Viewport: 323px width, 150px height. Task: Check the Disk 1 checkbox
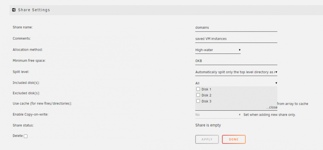click(x=198, y=89)
